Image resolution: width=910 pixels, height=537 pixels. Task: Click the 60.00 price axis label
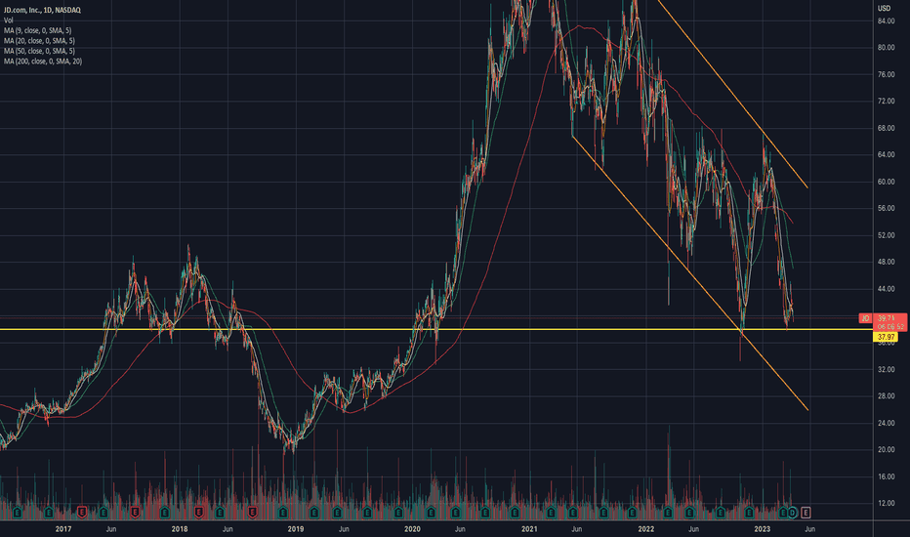pos(886,182)
